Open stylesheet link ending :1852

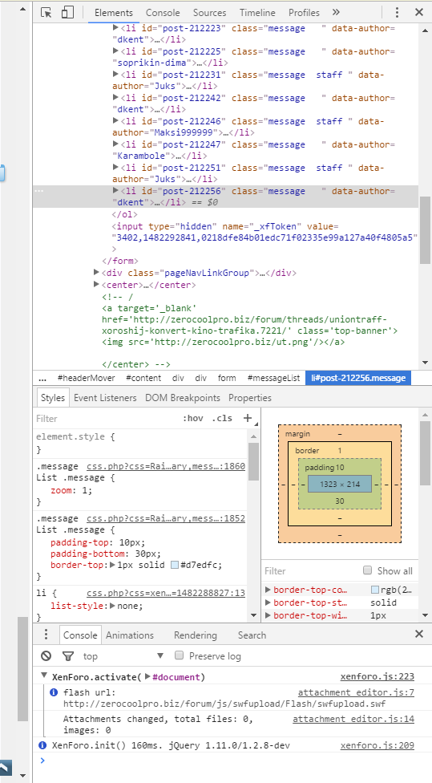(x=166, y=518)
